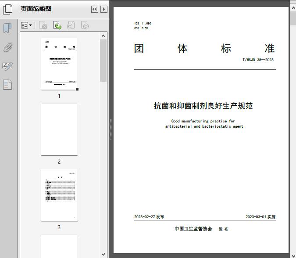Click the thumbnail list scroll up arrow
Screen dimensions: 296x258
point(103,36)
